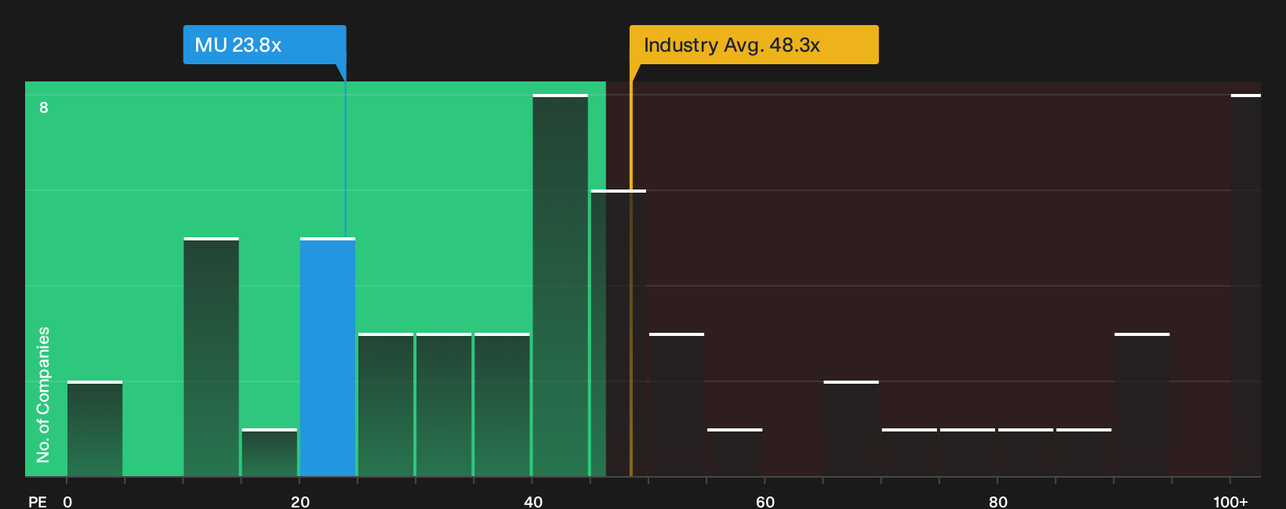Click the 'No. of Companies' axis label

coord(43,394)
